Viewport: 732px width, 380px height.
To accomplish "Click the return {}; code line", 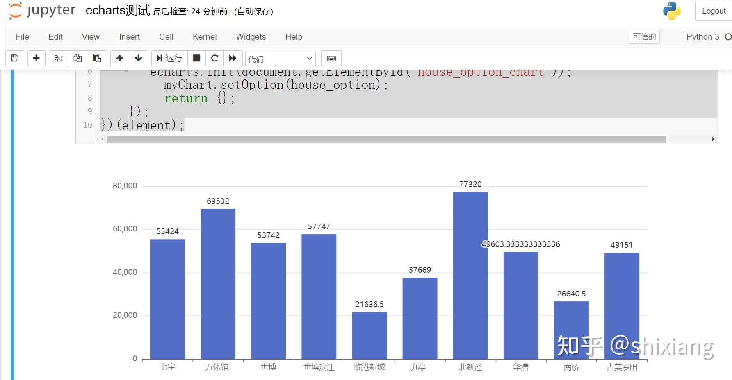I will pyautogui.click(x=199, y=98).
